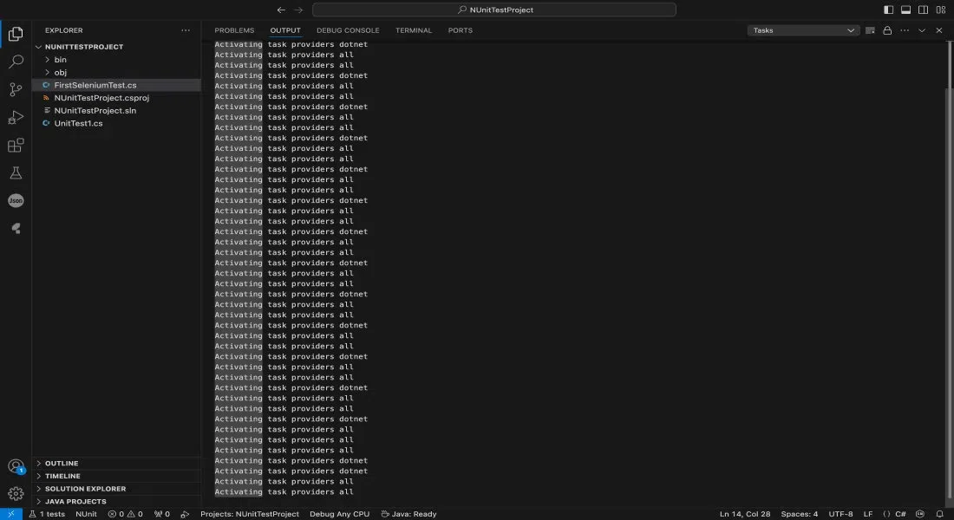Close the output panel
954x520 pixels.
click(x=938, y=30)
